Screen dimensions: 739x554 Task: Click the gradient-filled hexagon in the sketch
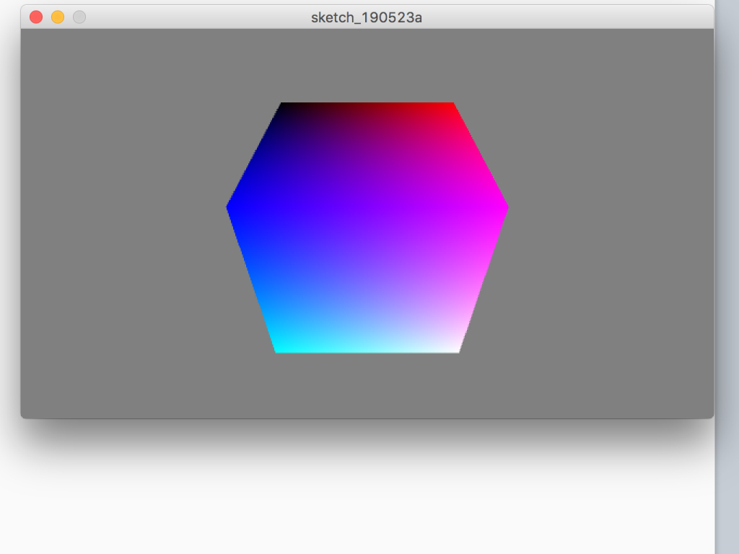click(367, 227)
